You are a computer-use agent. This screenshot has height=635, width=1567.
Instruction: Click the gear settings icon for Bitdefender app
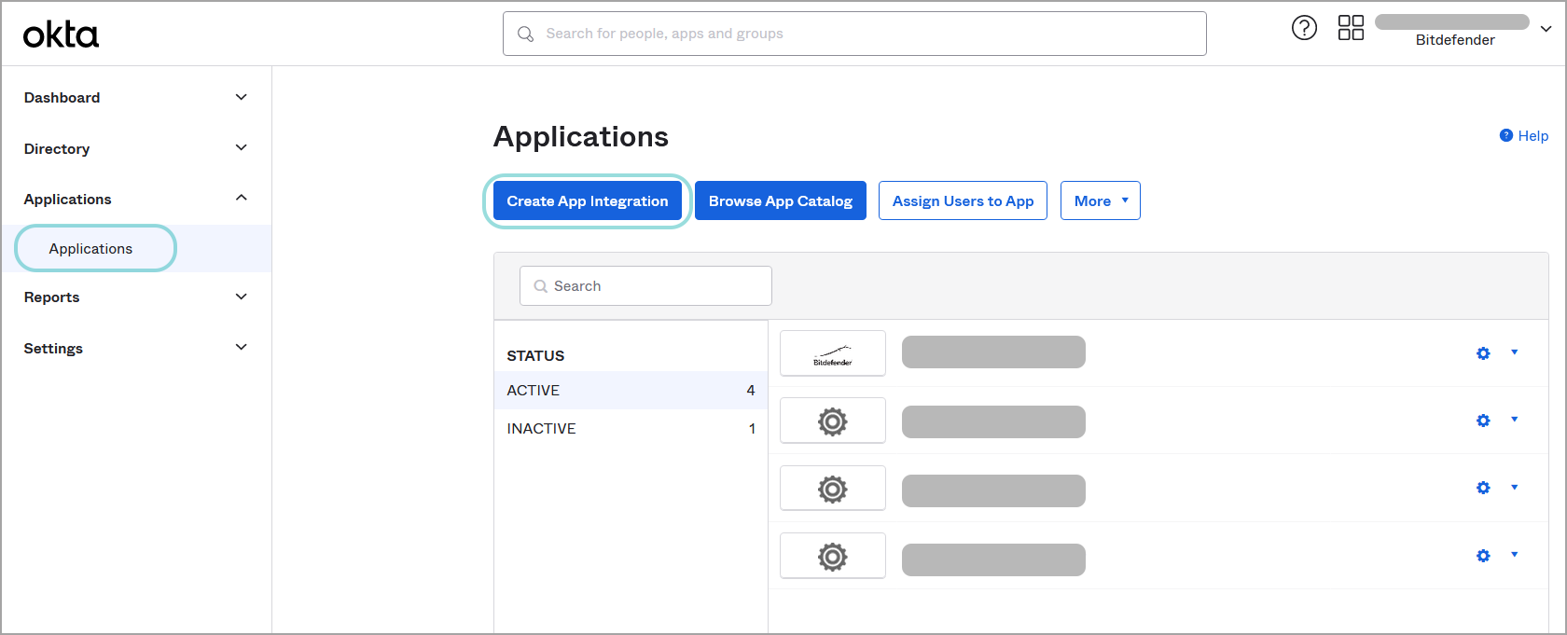pos(1483,353)
